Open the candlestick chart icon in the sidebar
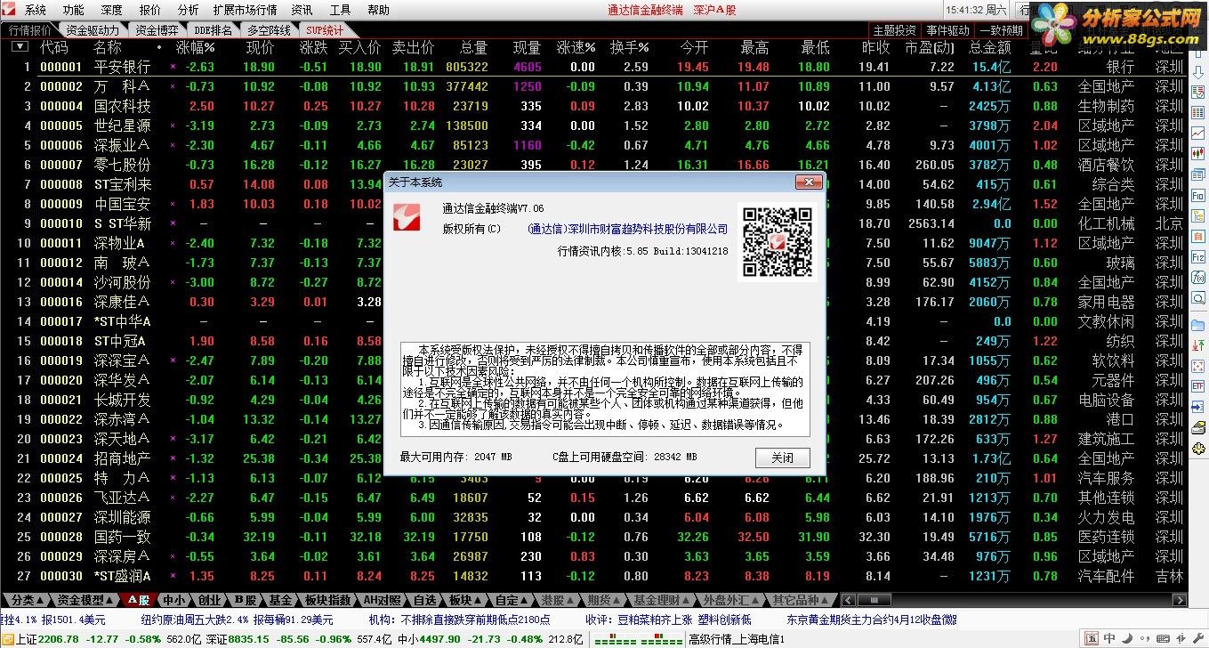 [x=1198, y=153]
